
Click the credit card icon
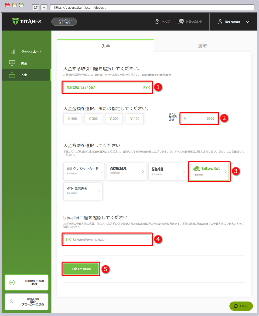click(x=69, y=169)
